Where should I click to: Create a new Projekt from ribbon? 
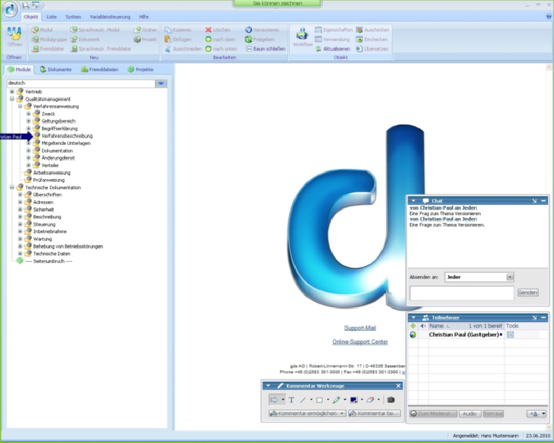pos(145,39)
